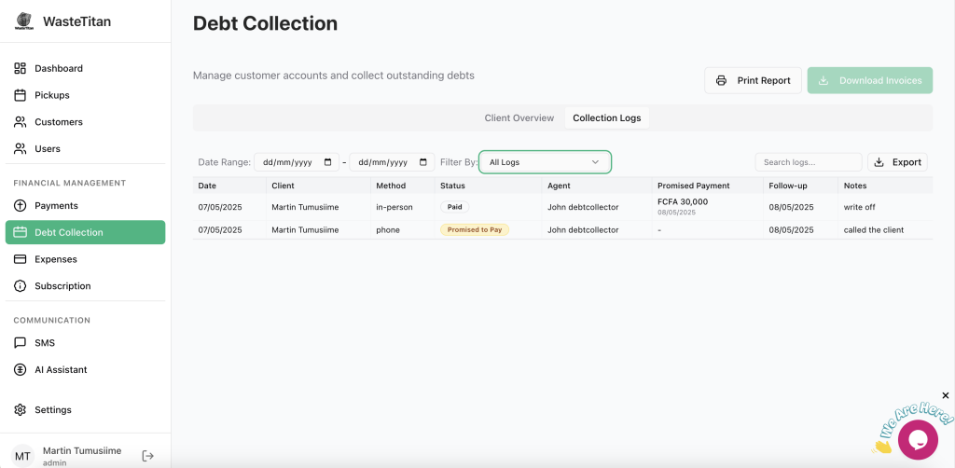Click the Client column header
This screenshot has width=955, height=468.
tap(284, 185)
